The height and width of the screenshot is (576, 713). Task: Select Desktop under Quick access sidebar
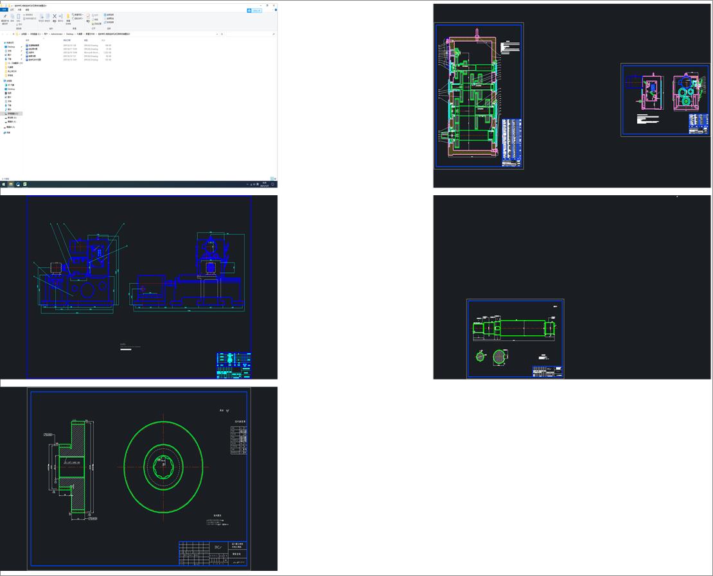tap(11, 47)
